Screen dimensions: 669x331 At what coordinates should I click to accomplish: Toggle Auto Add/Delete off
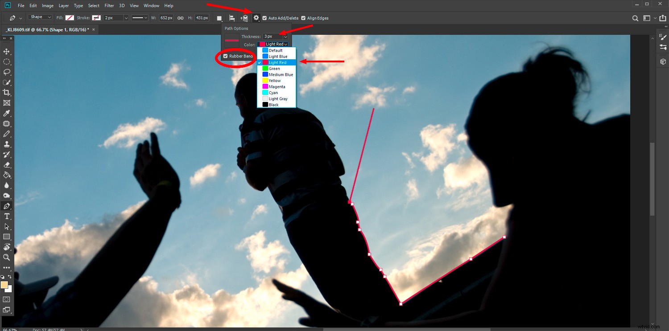265,18
